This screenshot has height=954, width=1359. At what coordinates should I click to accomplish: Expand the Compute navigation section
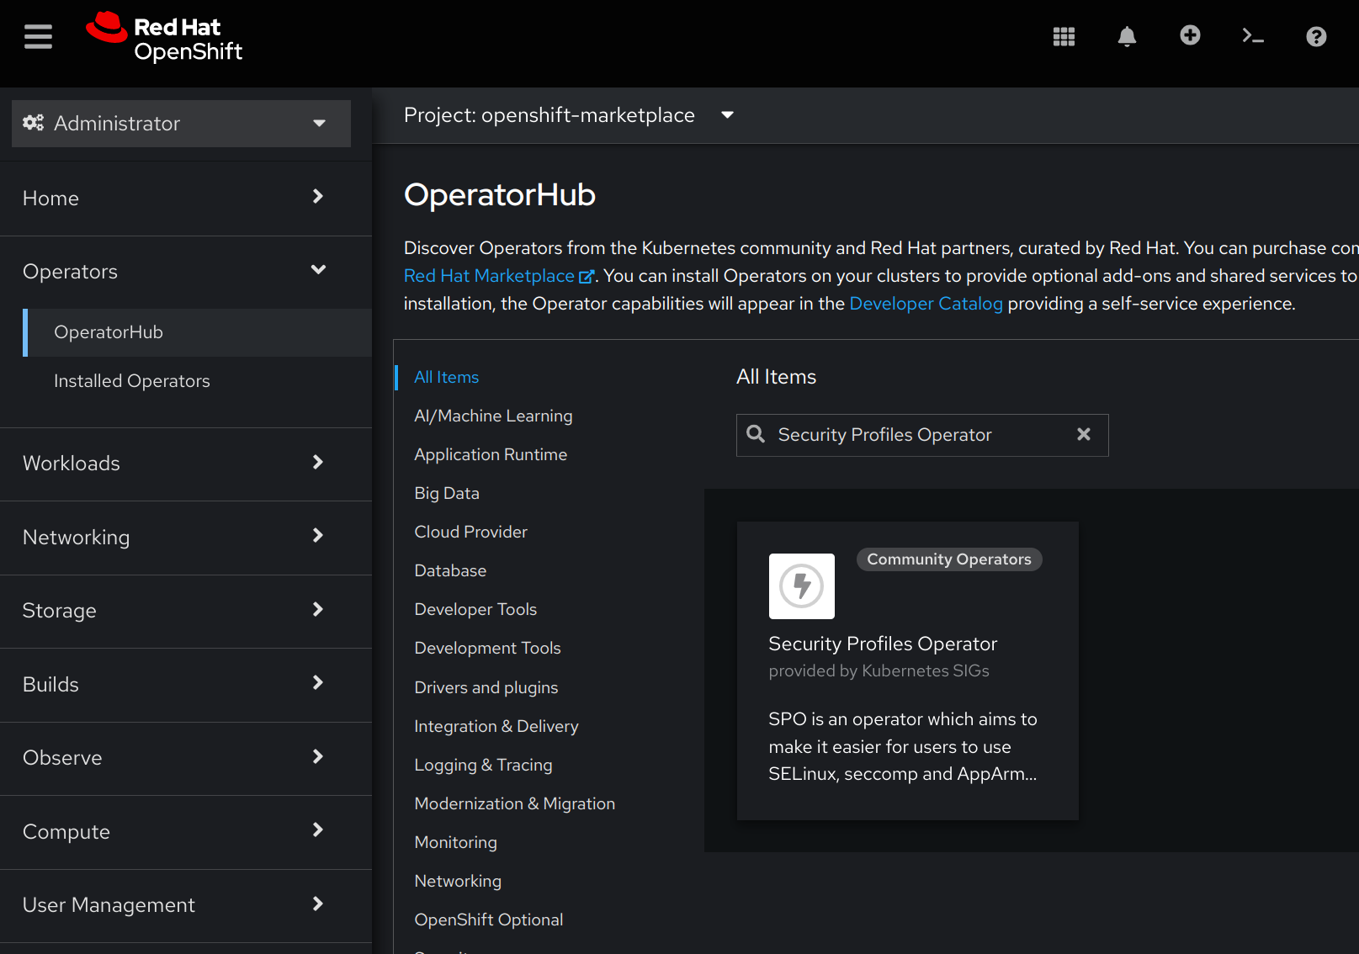(186, 831)
